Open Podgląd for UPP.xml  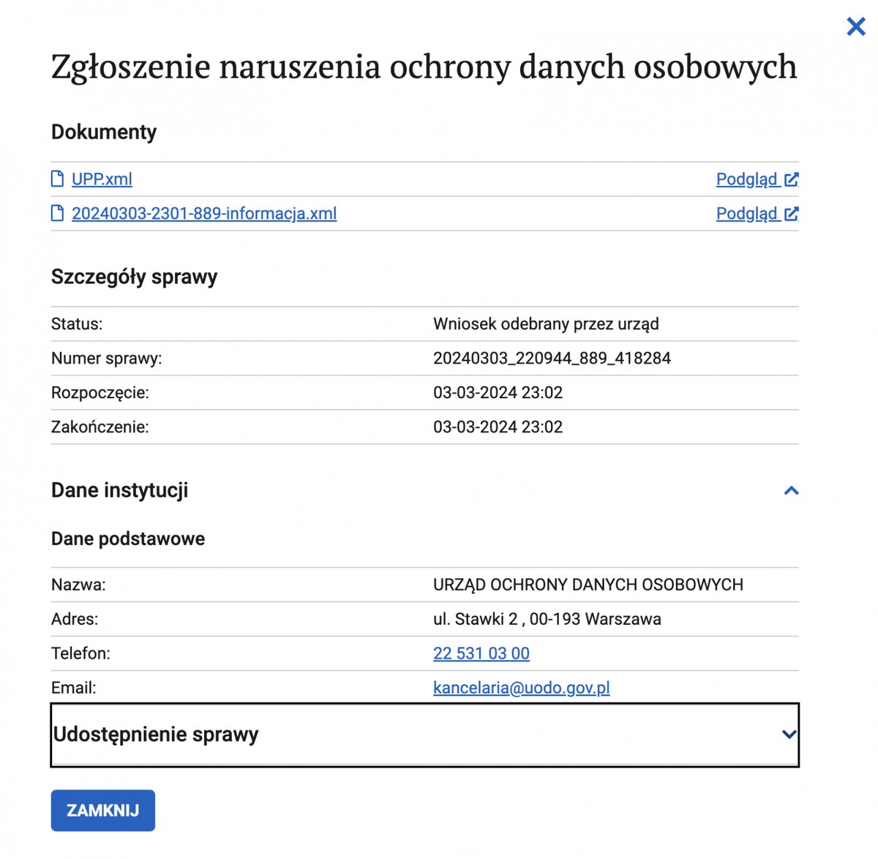[x=746, y=179]
